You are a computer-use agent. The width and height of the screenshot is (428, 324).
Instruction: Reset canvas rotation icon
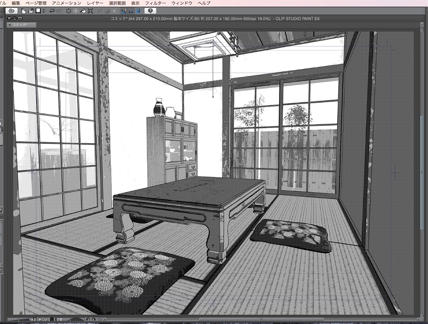(x=100, y=319)
